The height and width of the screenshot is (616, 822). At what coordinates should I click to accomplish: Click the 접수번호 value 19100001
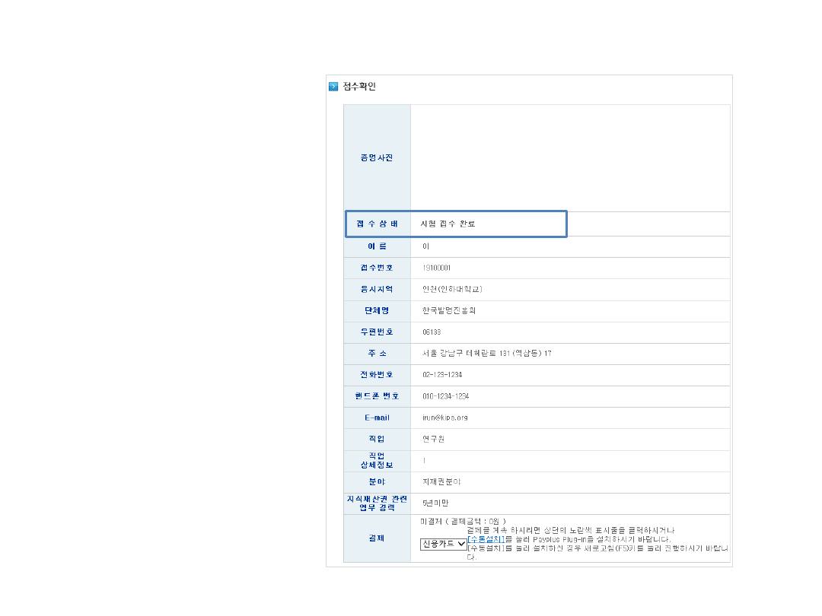(436, 268)
